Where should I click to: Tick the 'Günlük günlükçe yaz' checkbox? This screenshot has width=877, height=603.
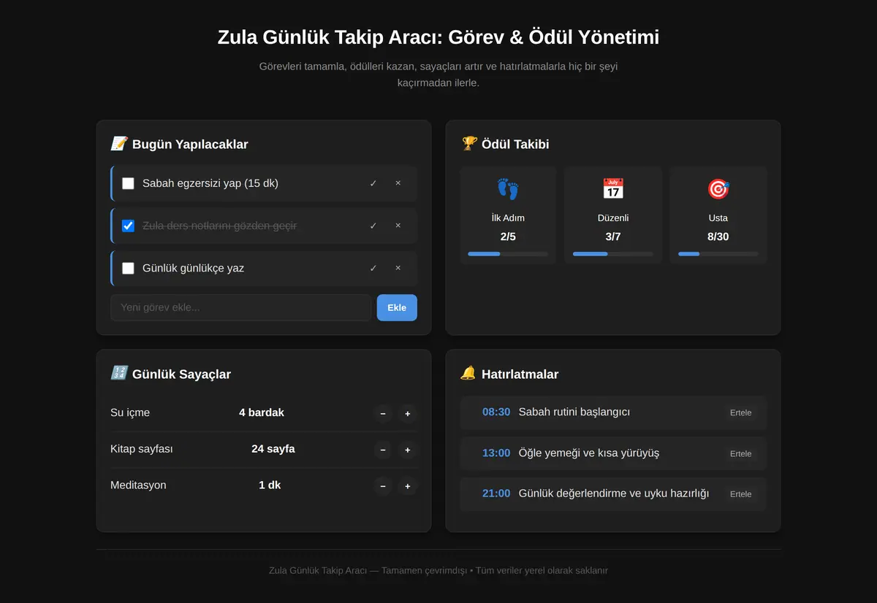click(x=128, y=268)
